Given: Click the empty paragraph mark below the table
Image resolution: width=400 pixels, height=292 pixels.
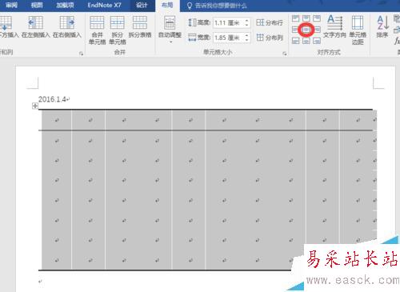Looking at the screenshot, I should pos(40,281).
